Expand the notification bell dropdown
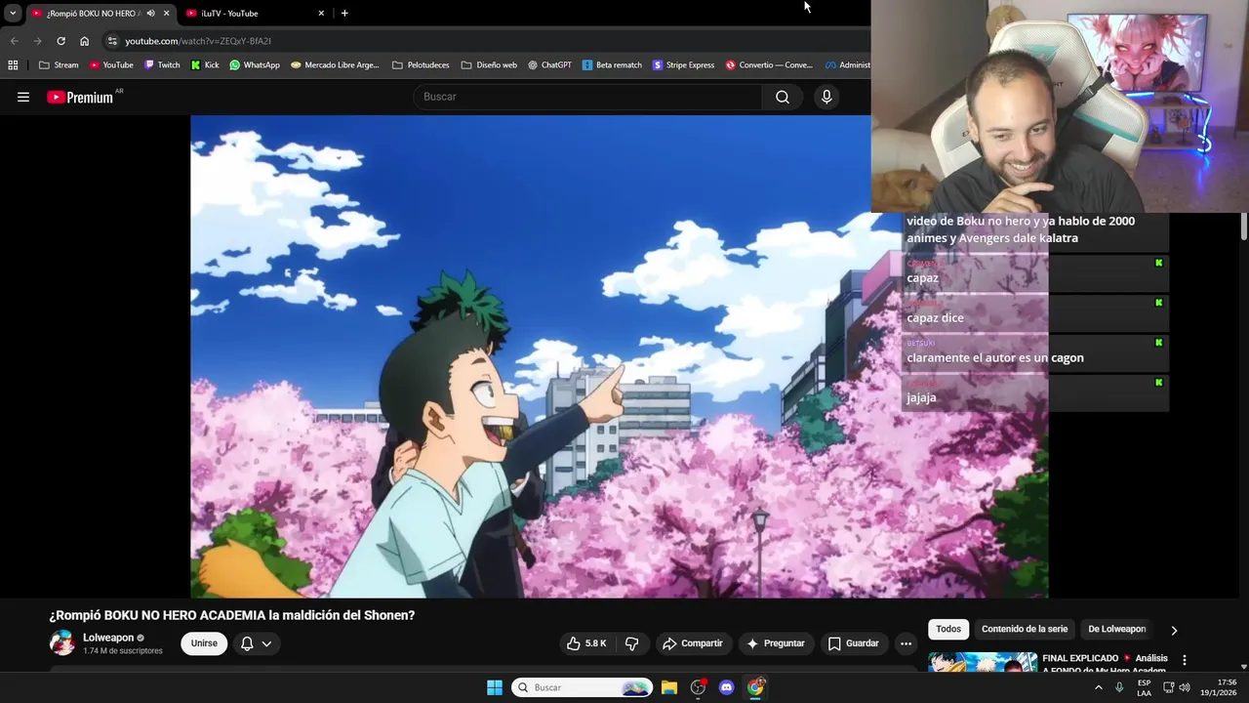 click(x=256, y=643)
